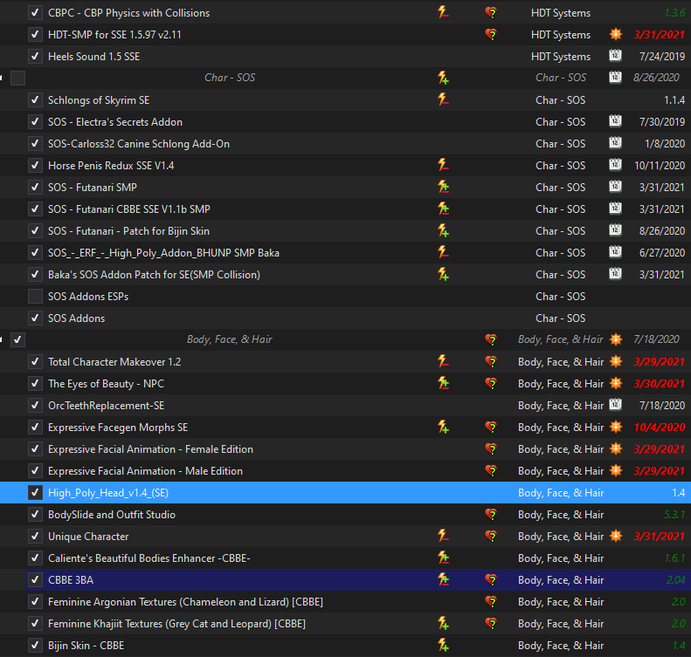This screenshot has width=691, height=657.
Task: Click the update sun icon on Eyes of Beauty row
Action: coord(616,383)
